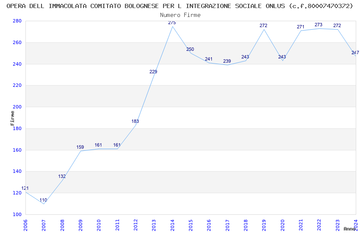Click the 'Firme' y-axis label
This screenshot has width=360, height=233.
[12, 118]
